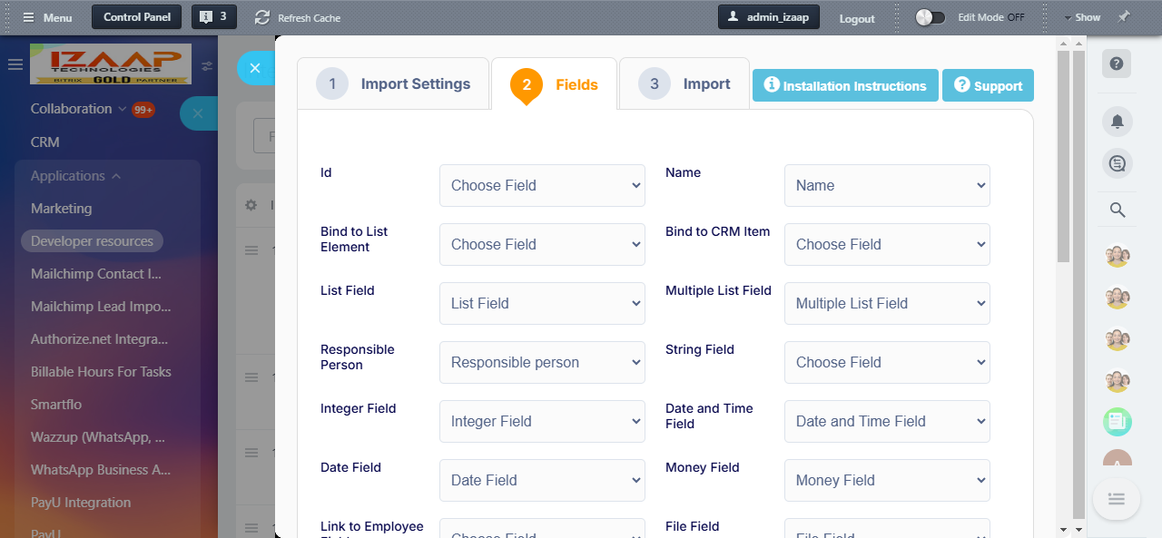Go to the Import step tab

(684, 84)
